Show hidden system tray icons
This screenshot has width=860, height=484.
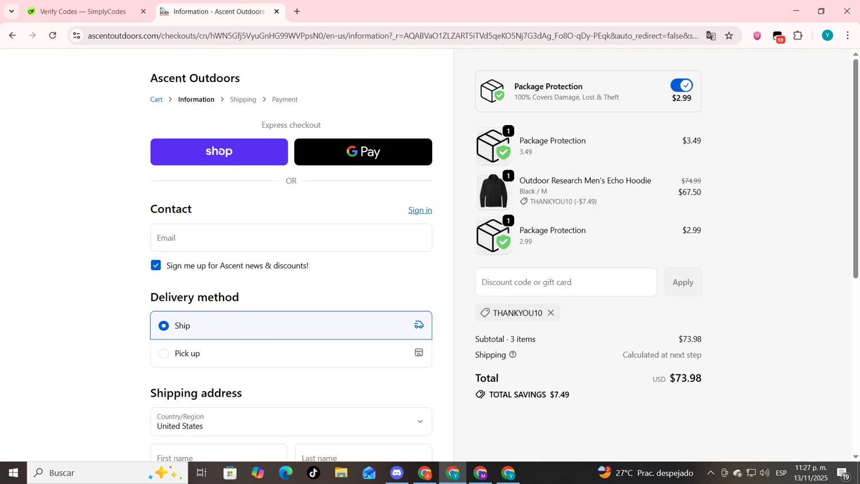tap(710, 473)
